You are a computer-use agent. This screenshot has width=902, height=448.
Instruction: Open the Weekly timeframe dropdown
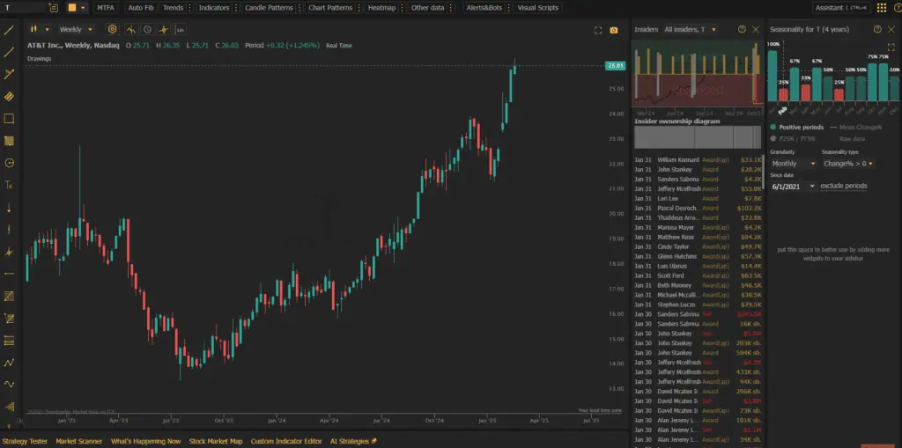pyautogui.click(x=76, y=29)
